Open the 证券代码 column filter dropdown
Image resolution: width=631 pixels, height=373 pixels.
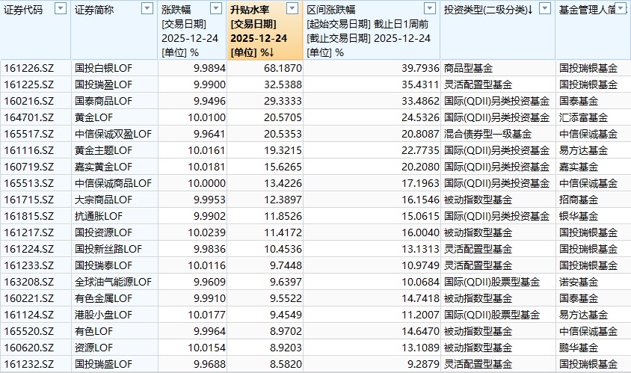click(60, 9)
